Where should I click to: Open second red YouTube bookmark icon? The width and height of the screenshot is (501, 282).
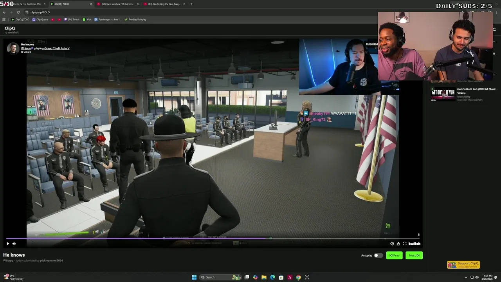point(59,20)
